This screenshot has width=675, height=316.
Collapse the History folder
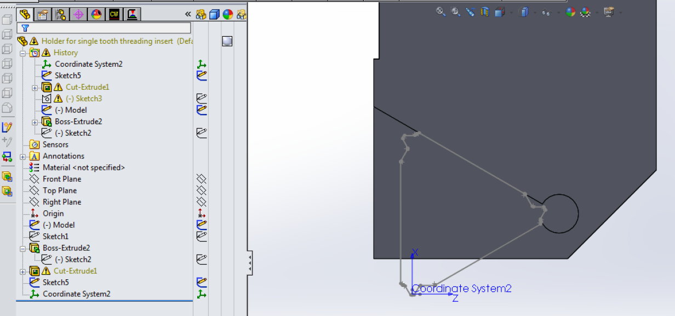(x=23, y=53)
